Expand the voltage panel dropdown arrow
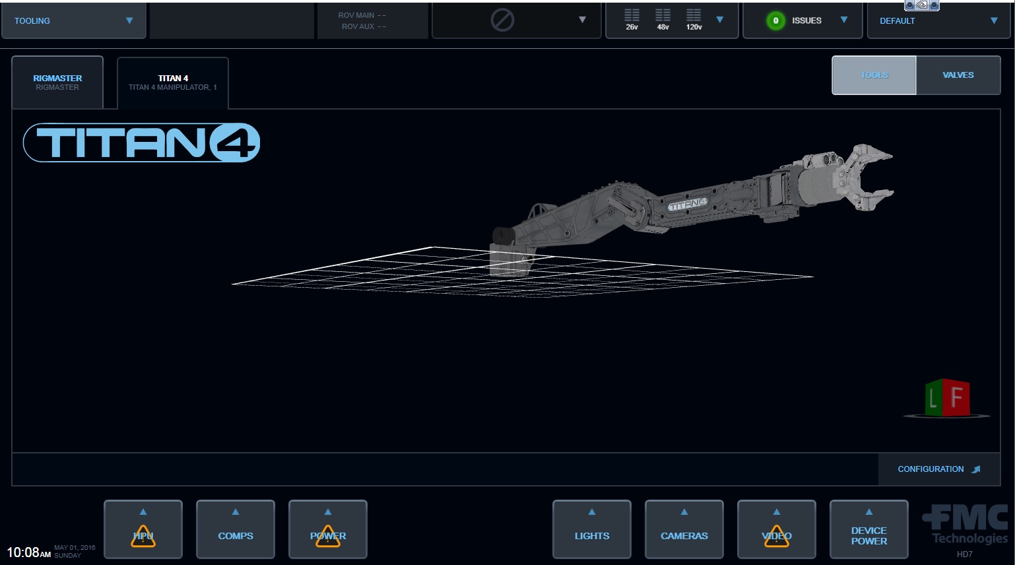Image resolution: width=1015 pixels, height=565 pixels. click(720, 20)
